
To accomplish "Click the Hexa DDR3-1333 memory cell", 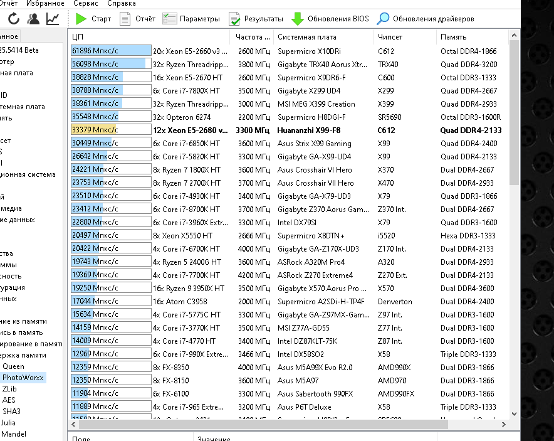I will click(468, 235).
